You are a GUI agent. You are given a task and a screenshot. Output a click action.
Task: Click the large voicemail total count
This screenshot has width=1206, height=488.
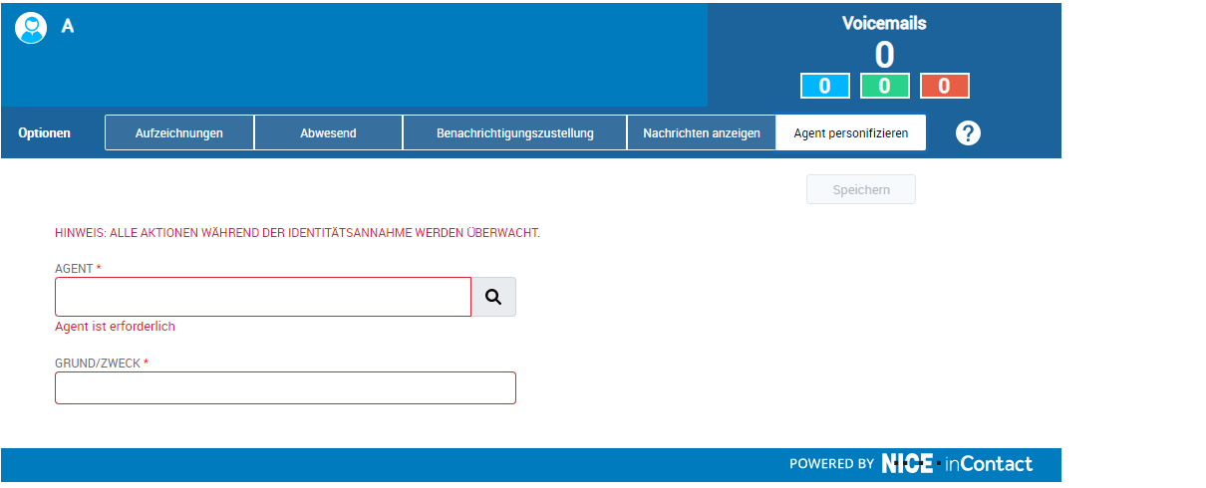pos(884,55)
